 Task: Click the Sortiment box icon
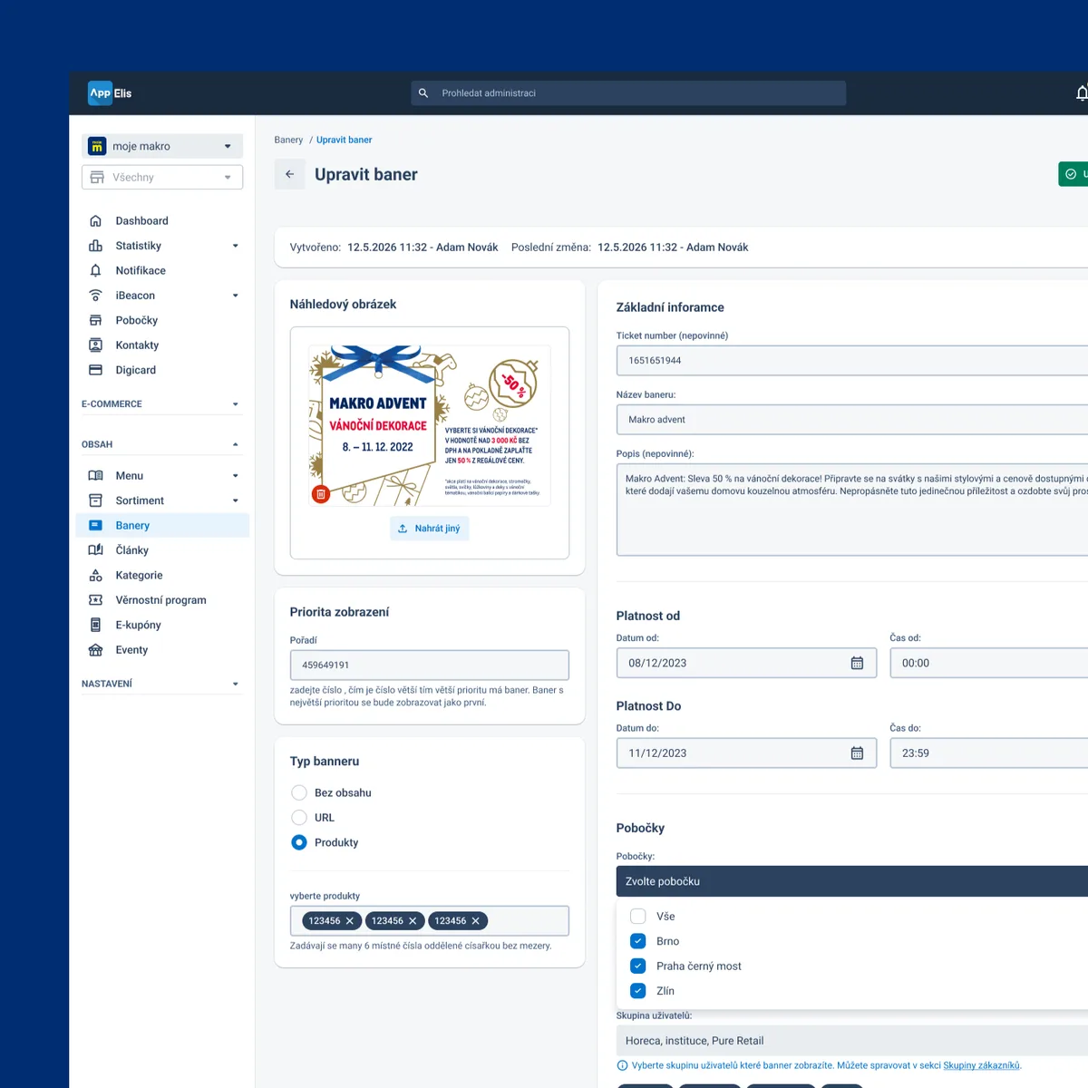coord(95,500)
